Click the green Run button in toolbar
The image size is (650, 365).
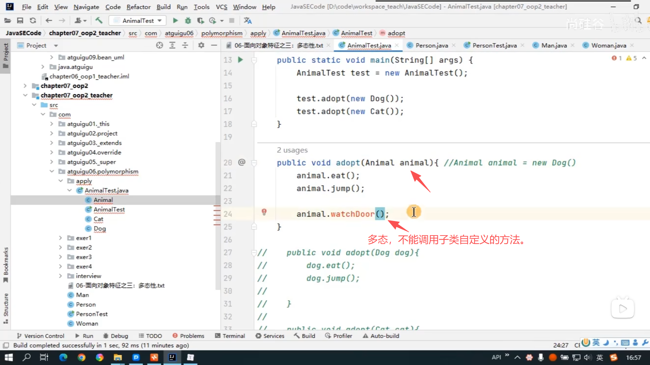tap(175, 21)
